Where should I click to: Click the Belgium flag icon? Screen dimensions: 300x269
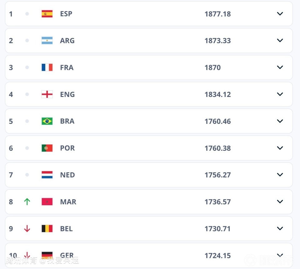(x=47, y=229)
